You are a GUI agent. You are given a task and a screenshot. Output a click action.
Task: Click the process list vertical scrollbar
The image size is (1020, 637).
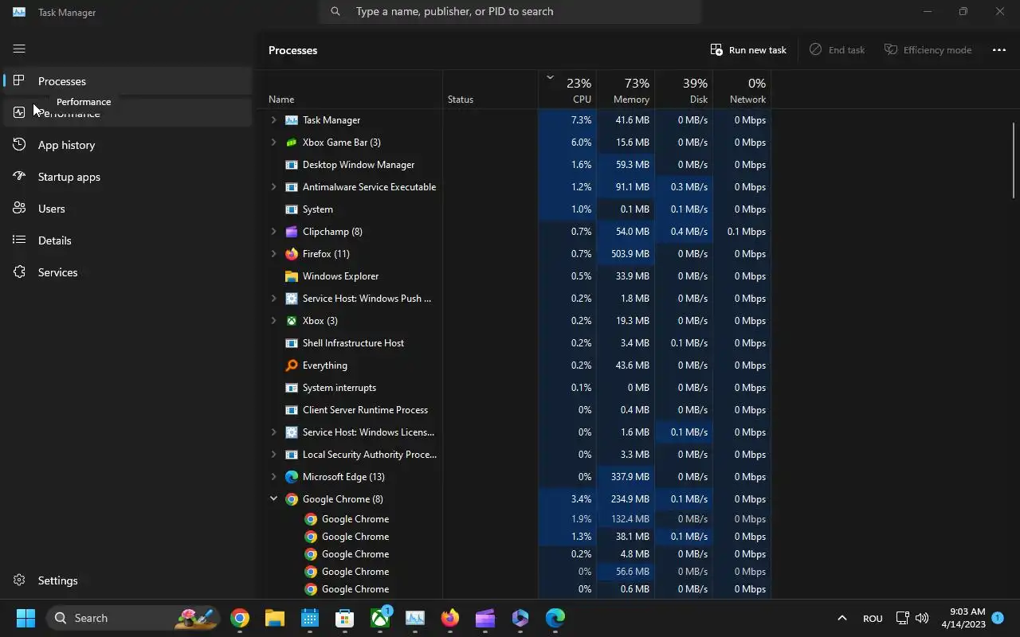click(x=1014, y=159)
